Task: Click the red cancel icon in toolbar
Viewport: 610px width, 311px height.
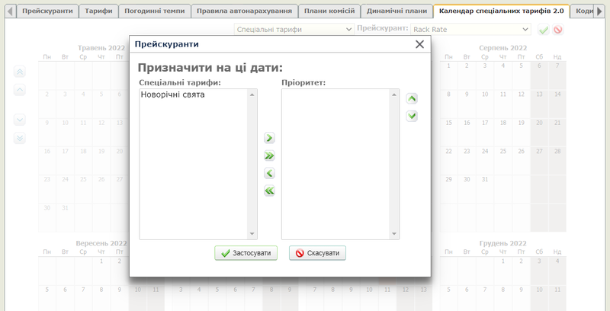Action: [558, 30]
